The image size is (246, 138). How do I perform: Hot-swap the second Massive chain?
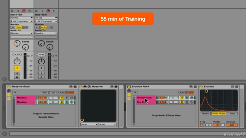pyautogui.click(x=72, y=102)
